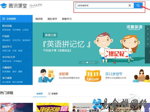The width and height of the screenshot is (150, 112).
Task: Open the 微讲堂 tab
Action: coord(39,19)
